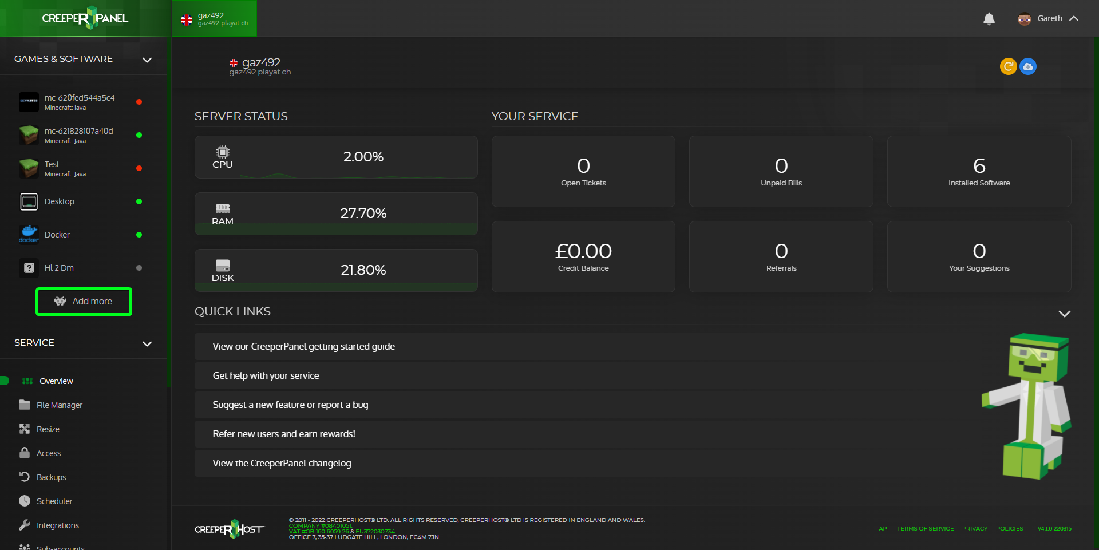
Task: Open the API footer link
Action: 884,529
